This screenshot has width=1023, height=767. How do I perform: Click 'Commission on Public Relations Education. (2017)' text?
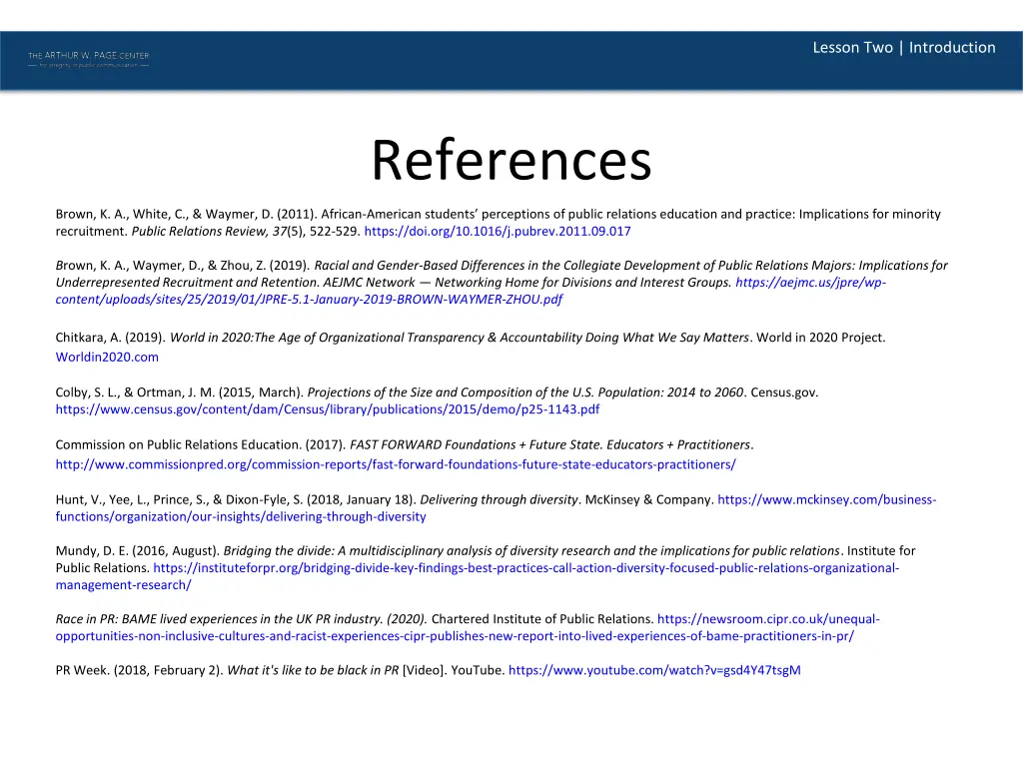coord(201,444)
